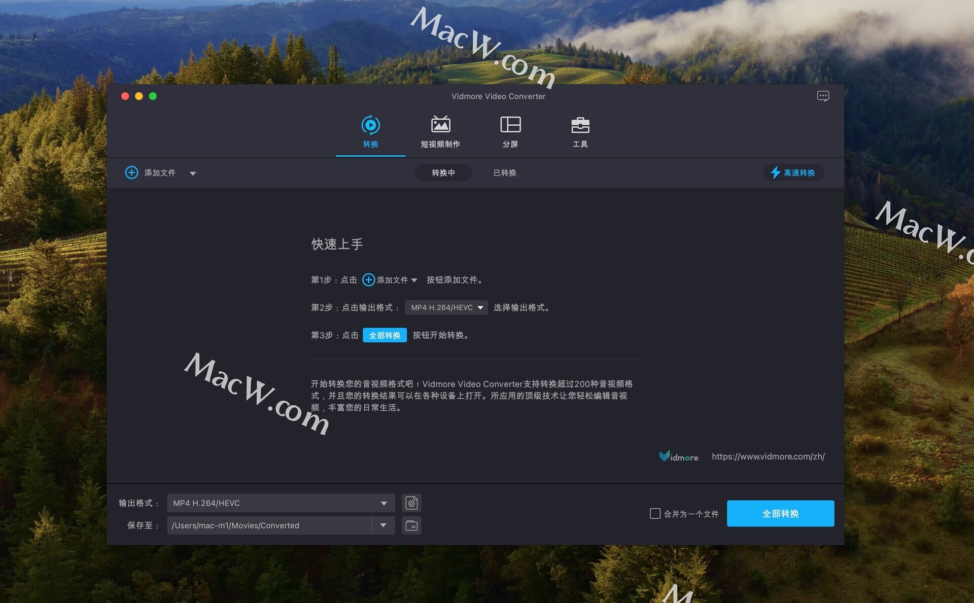This screenshot has width=974, height=603.
Task: Check 合并为一个文件 checkbox
Action: (655, 514)
